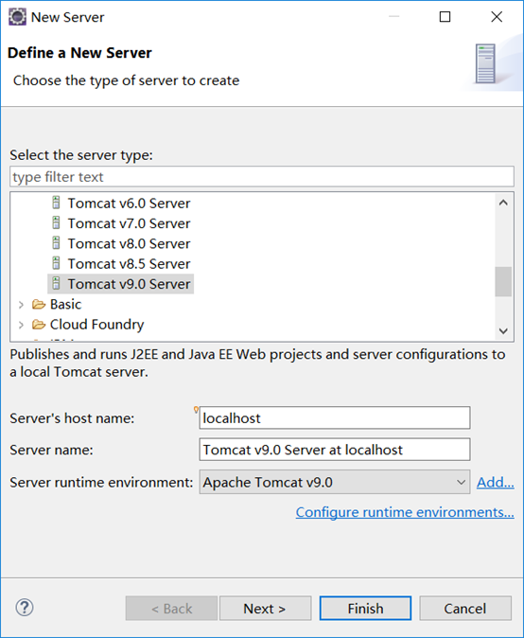Click the Add... runtime link
Screen dimensions: 524x638
click(x=495, y=482)
